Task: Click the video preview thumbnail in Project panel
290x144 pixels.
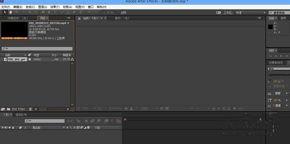Action: (x=14, y=31)
